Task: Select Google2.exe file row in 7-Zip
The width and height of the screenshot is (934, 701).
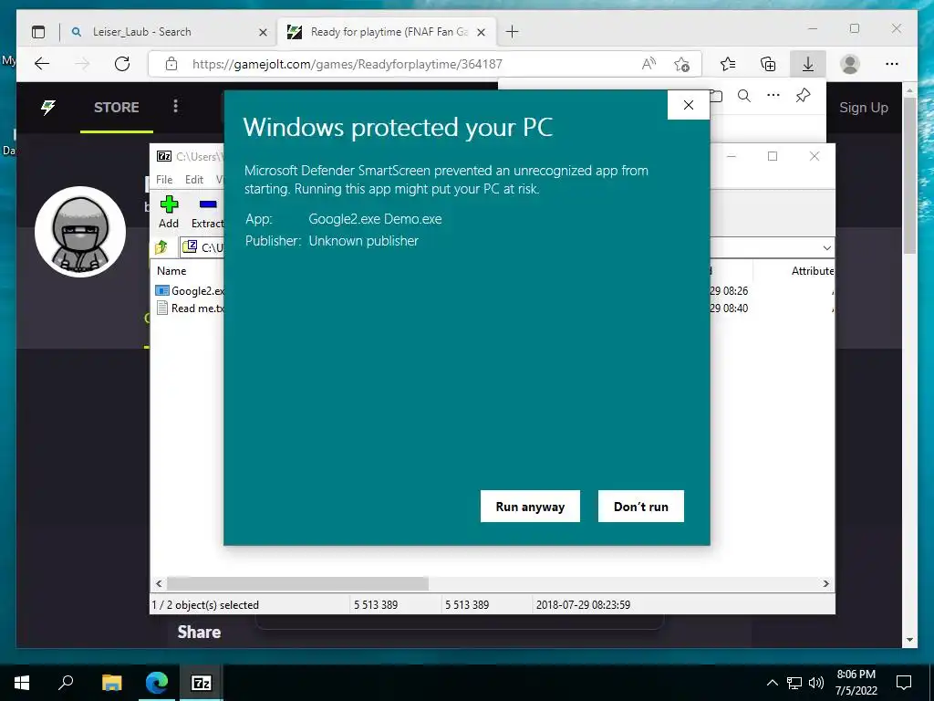Action: 190,291
